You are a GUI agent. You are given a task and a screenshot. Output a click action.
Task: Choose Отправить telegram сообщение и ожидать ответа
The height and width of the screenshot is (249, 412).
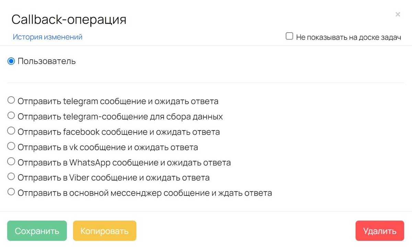(11, 100)
